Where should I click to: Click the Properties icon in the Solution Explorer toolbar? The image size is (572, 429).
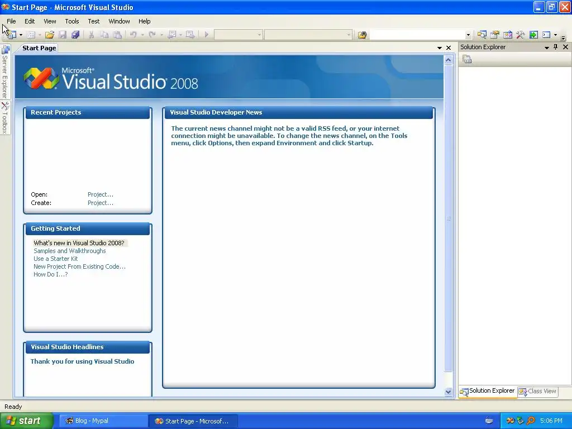(x=467, y=59)
